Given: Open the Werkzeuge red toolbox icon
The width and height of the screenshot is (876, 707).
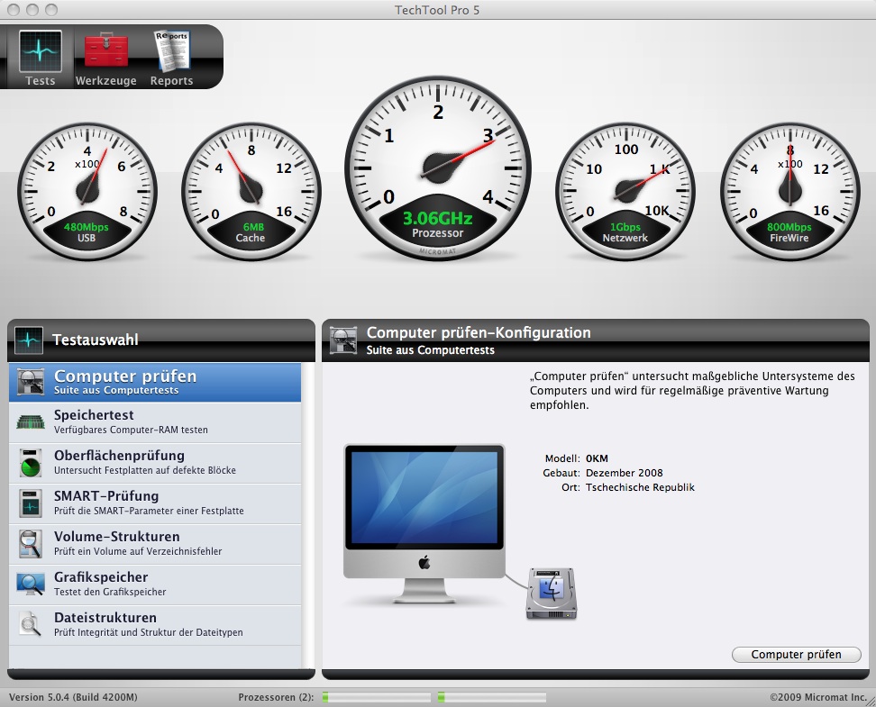Looking at the screenshot, I should point(106,52).
